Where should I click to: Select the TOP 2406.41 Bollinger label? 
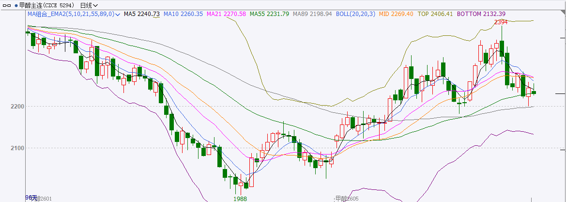435,14
